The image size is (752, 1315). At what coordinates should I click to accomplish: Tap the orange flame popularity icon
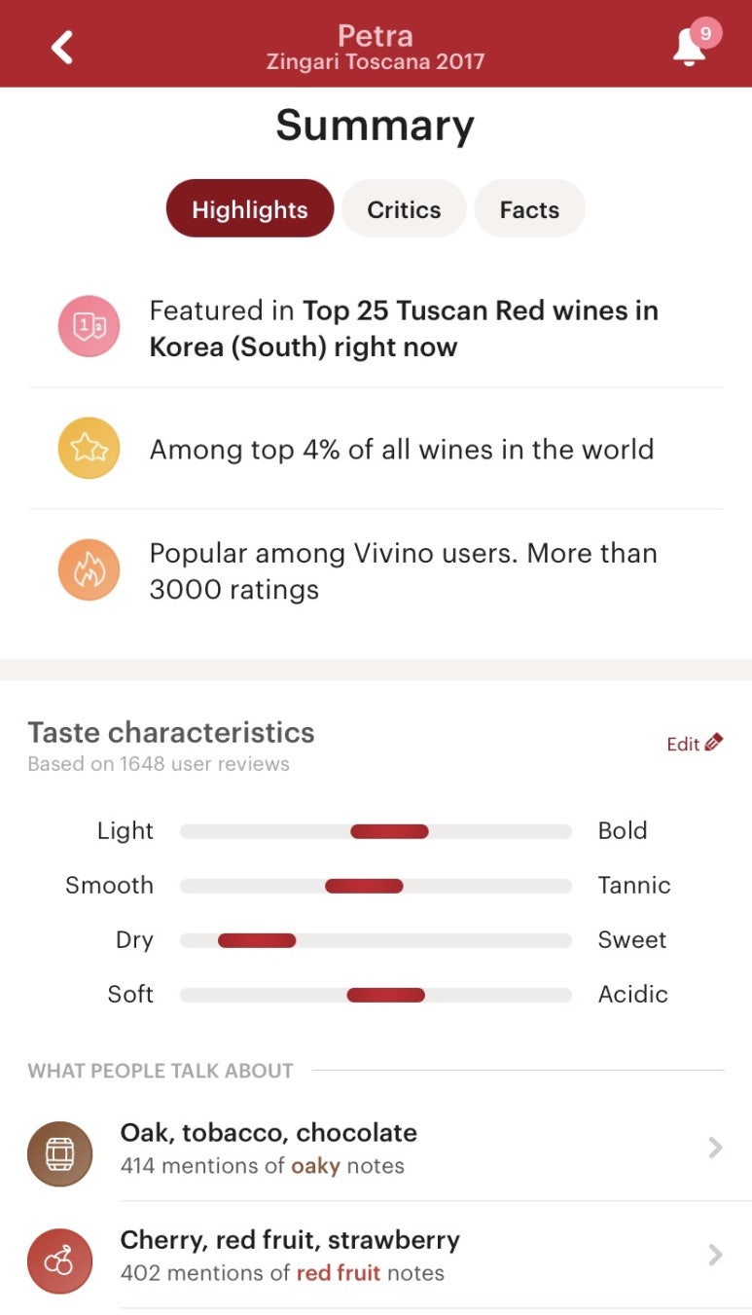[89, 570]
